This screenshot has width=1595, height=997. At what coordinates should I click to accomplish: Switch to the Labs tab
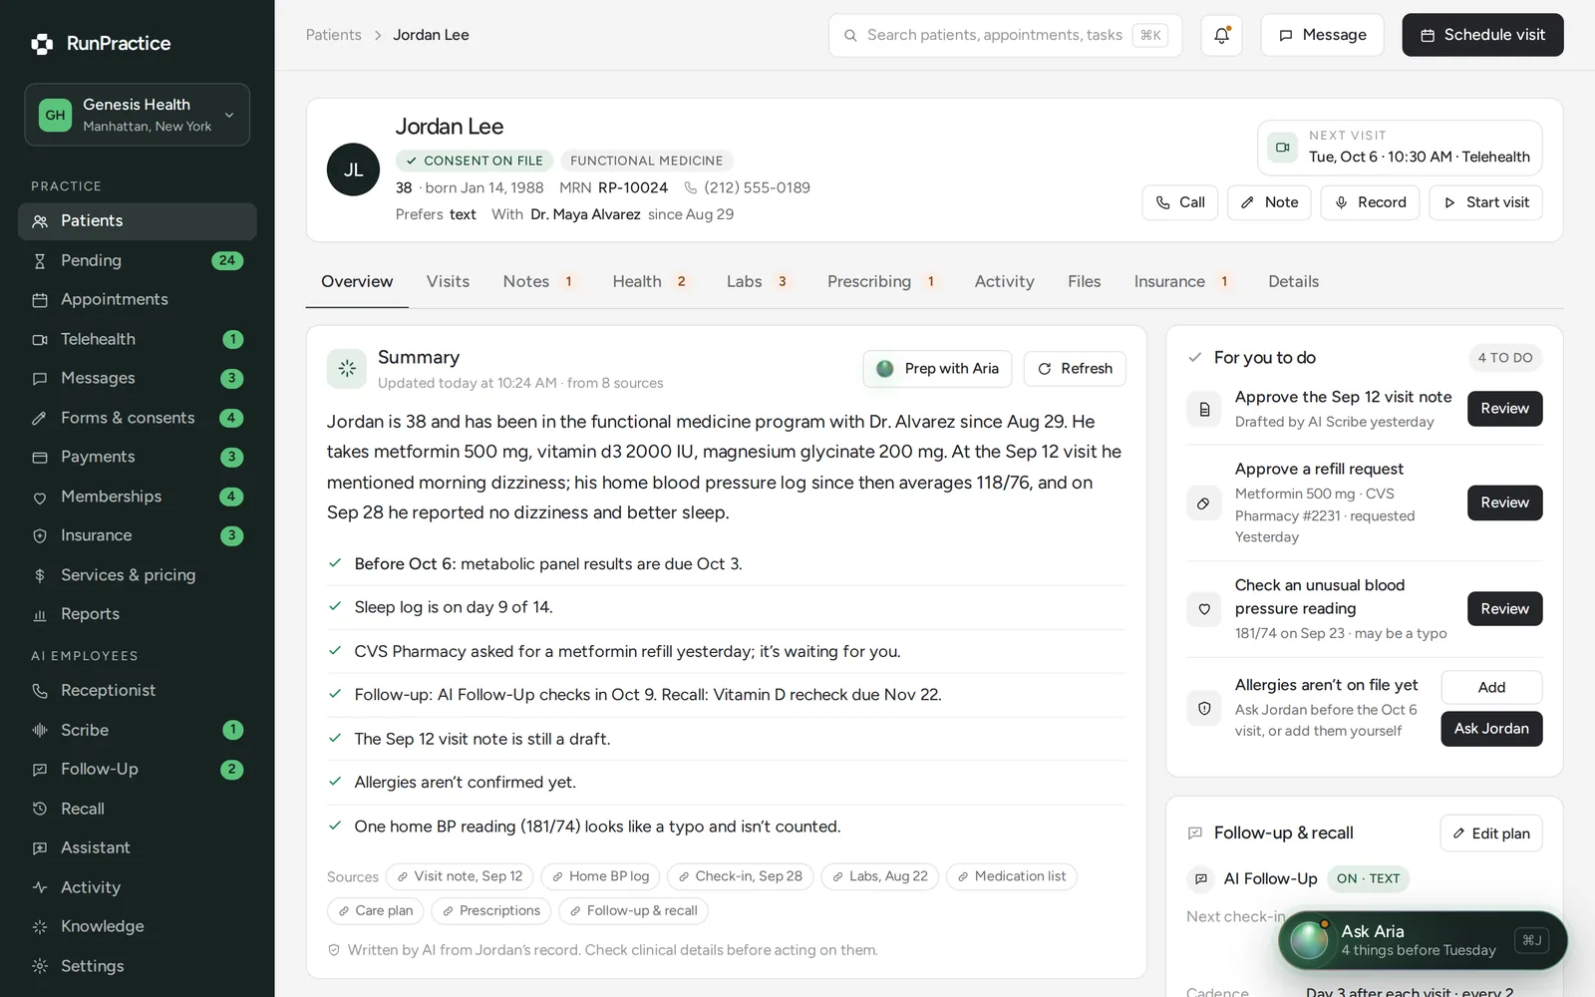pyautogui.click(x=758, y=281)
